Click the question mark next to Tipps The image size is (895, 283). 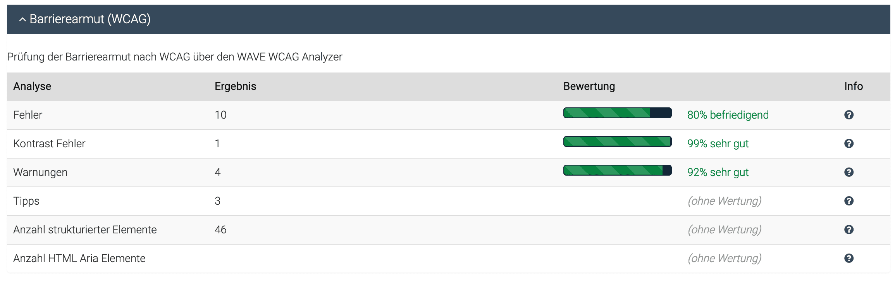pos(849,201)
